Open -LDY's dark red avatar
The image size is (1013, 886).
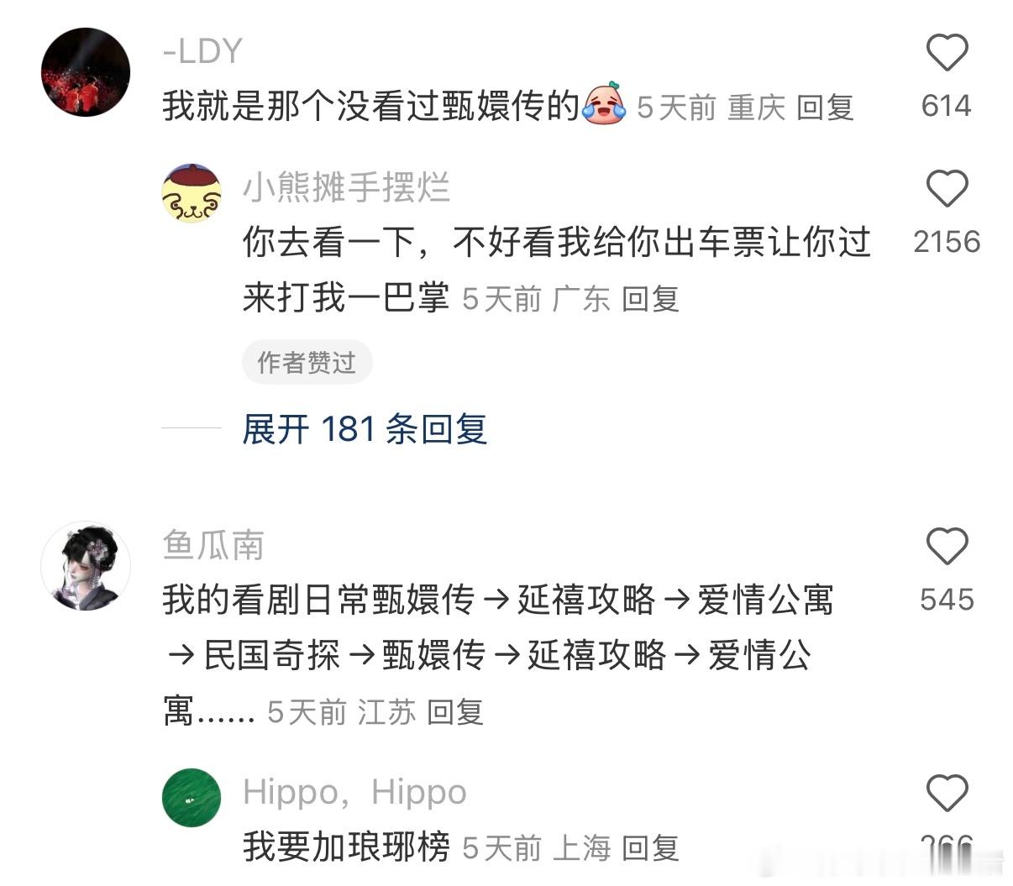point(86,72)
